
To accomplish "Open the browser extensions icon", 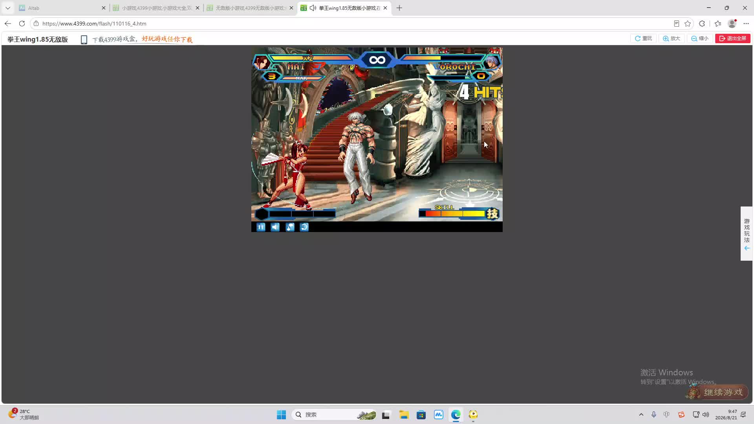I will coord(702,24).
